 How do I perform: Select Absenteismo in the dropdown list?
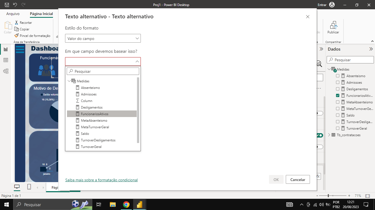pyautogui.click(x=102, y=88)
